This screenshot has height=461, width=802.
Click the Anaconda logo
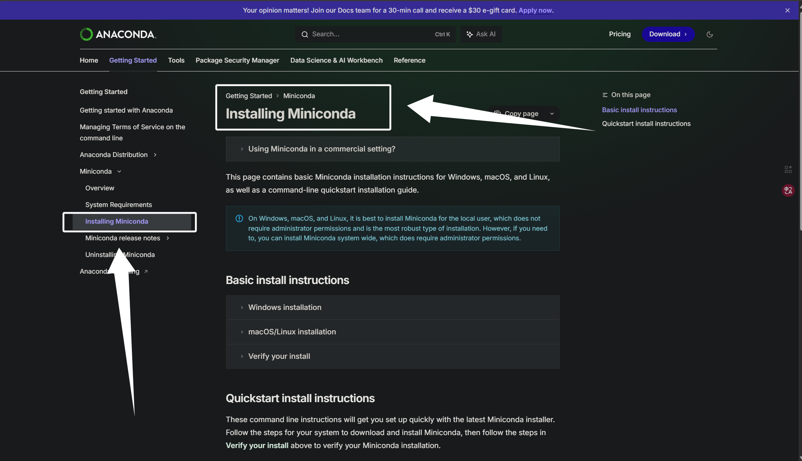pos(118,34)
